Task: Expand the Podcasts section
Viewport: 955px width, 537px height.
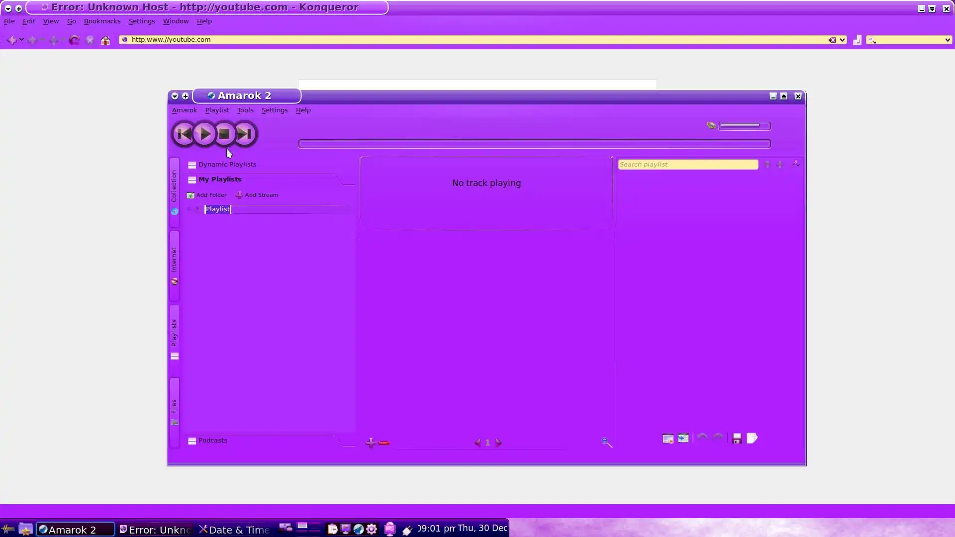Action: (x=212, y=441)
